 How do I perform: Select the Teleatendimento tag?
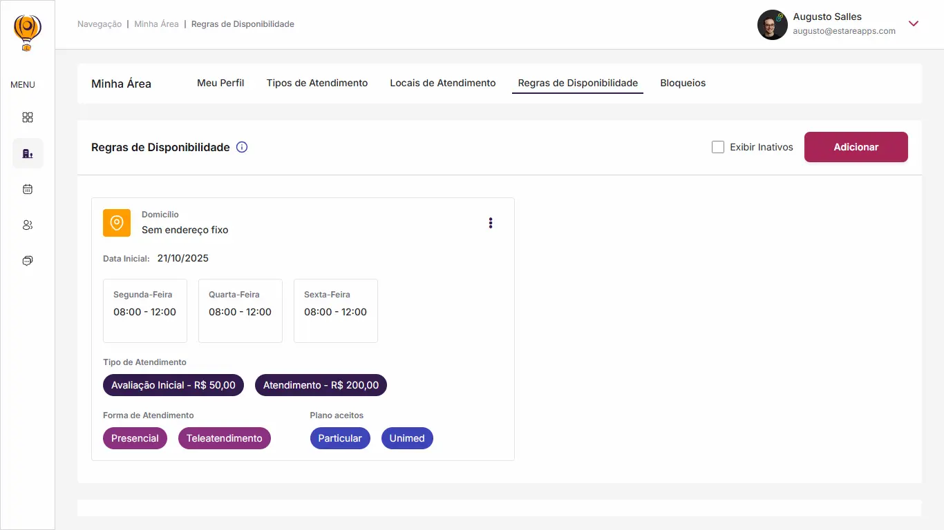(x=225, y=438)
